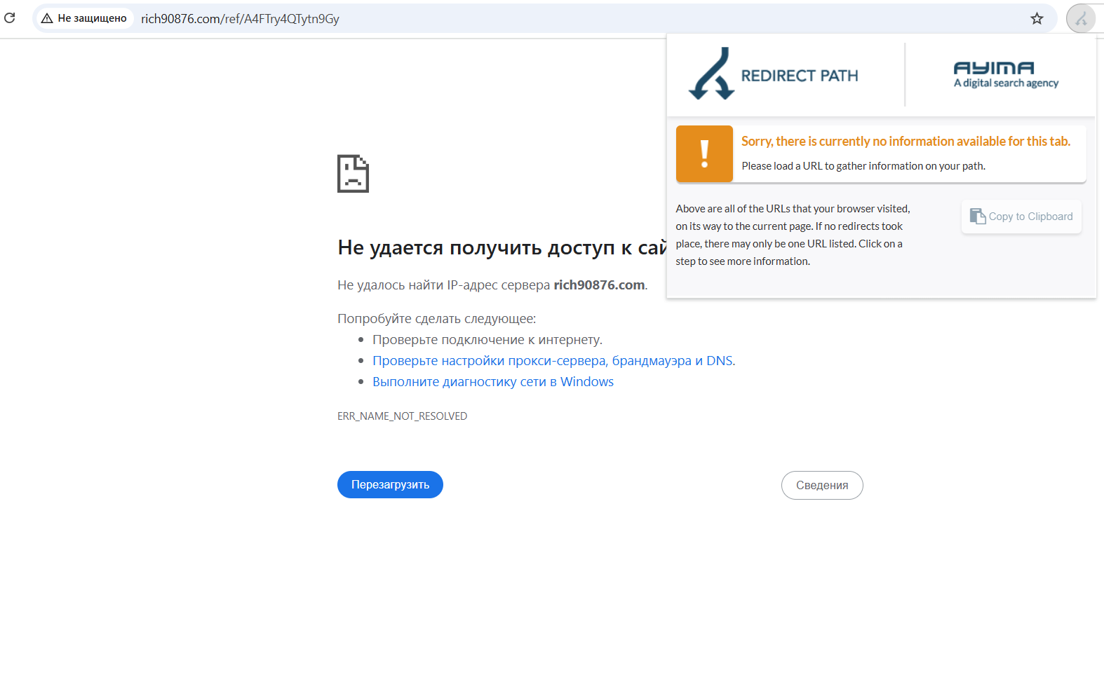Click the Redirect Path extension toolbar icon
This screenshot has height=677, width=1104.
tap(1081, 19)
